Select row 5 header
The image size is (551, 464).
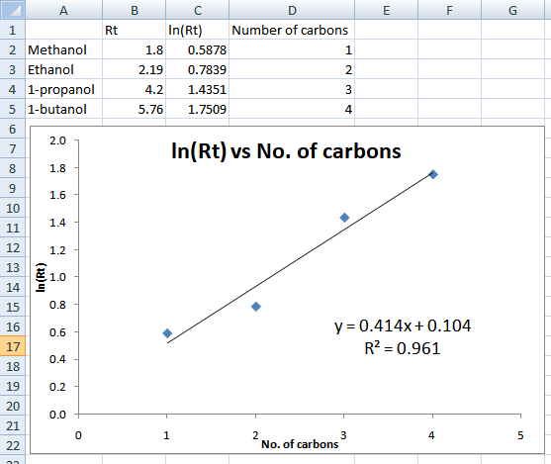pos(13,108)
